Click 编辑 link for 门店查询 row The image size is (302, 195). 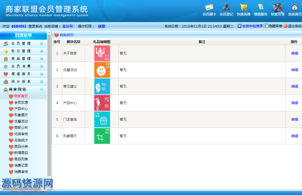click(x=294, y=119)
